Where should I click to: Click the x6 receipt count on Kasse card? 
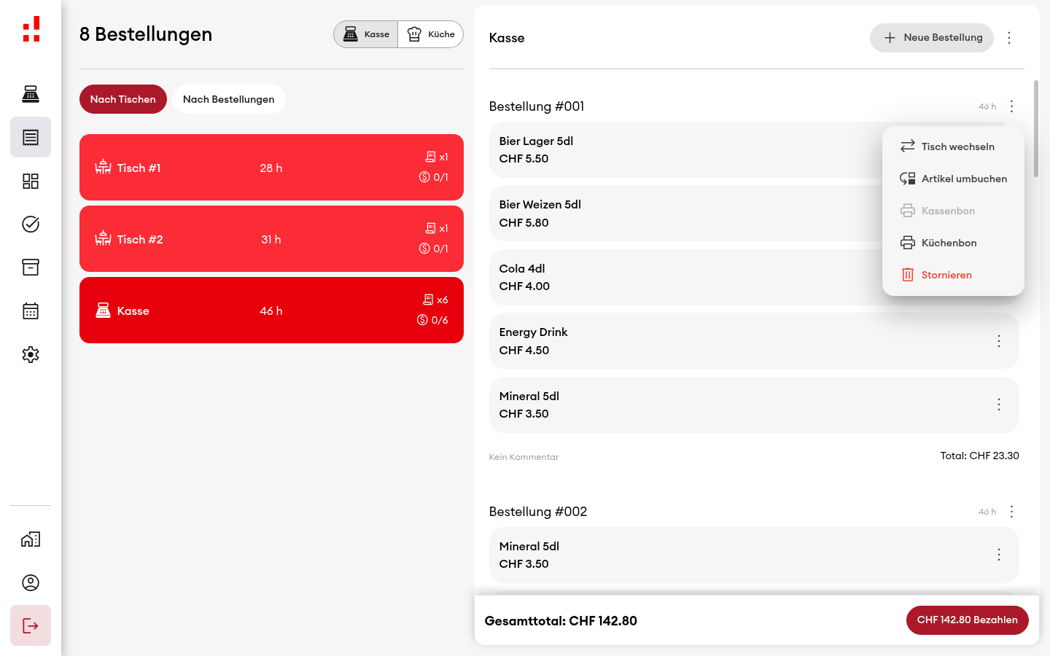[435, 300]
